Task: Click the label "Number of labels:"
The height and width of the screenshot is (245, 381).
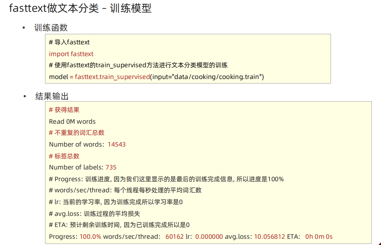Action: [x=76, y=167]
